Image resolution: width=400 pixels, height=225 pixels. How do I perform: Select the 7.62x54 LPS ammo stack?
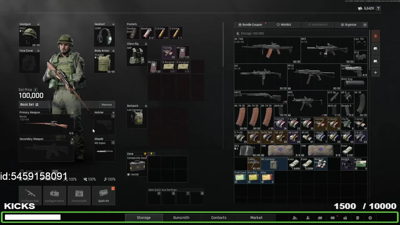click(x=320, y=124)
